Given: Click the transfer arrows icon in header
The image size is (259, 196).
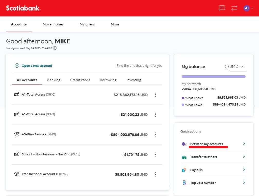Looking at the screenshot, I should coord(234,8).
